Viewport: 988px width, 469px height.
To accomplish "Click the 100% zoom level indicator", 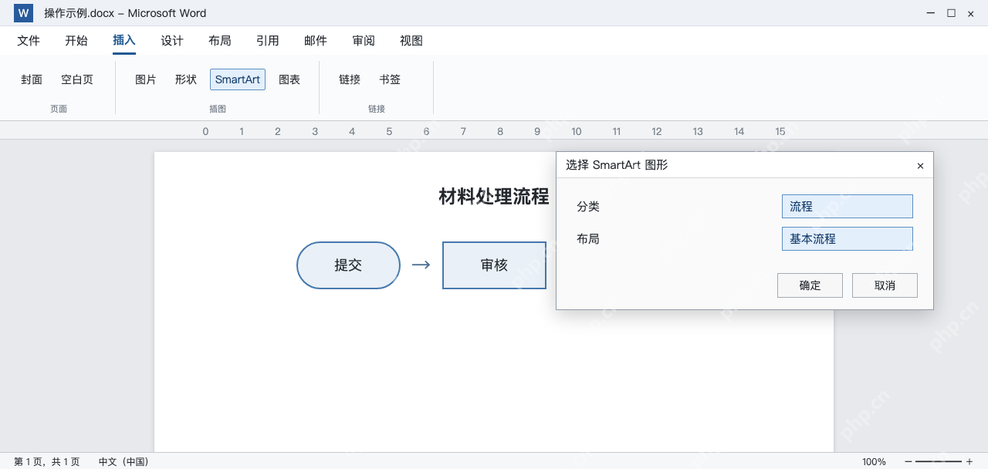I will 874,461.
